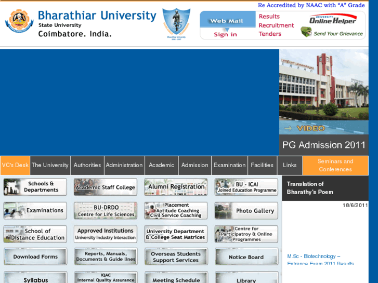Open the Download Forms button
Screen dimensions: 378x283
(35, 257)
